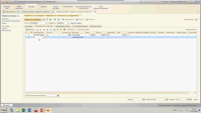
Task: Switch to Дополнительно tab
Action: coord(95,26)
